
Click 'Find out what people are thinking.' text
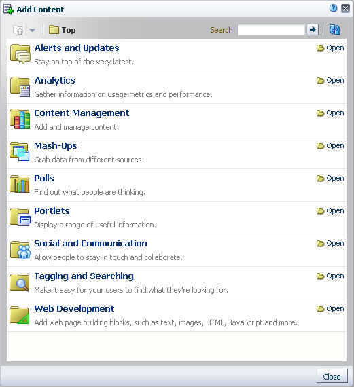90,192
